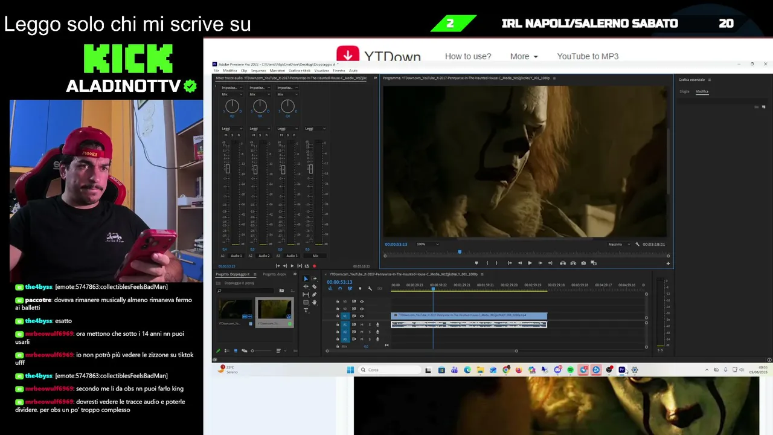Open the Aiuto menu
This screenshot has height=435, width=773.
353,71
